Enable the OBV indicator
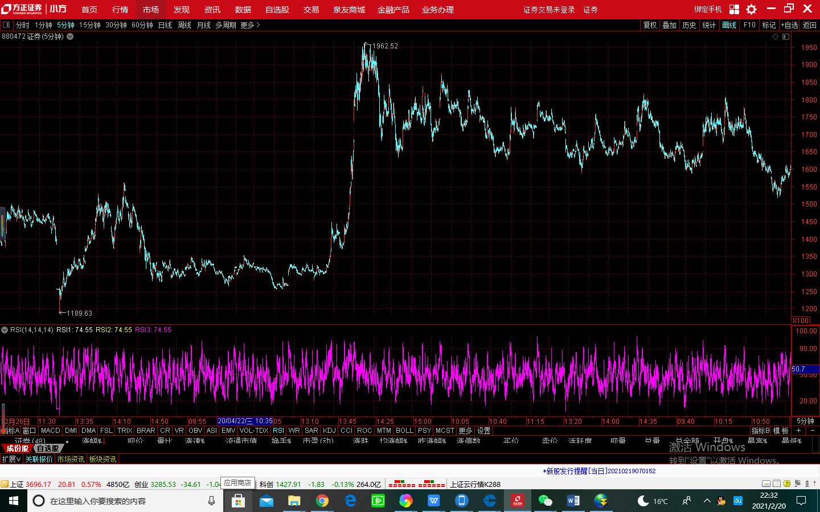This screenshot has width=820, height=512. [x=195, y=431]
